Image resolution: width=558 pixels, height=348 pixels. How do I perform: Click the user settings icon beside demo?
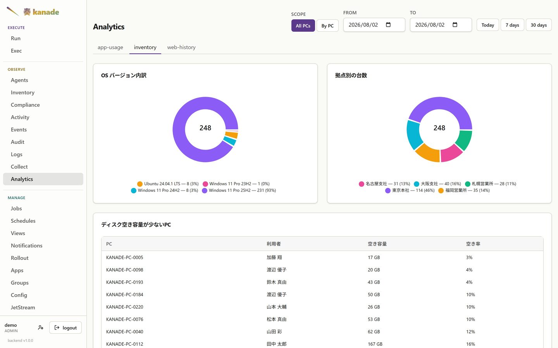click(x=41, y=328)
